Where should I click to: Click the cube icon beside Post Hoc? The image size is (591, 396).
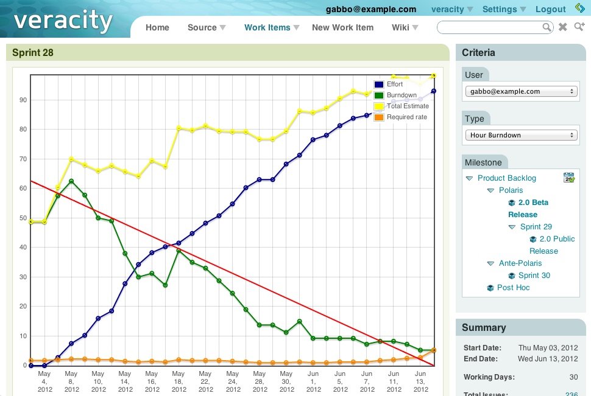pos(490,288)
